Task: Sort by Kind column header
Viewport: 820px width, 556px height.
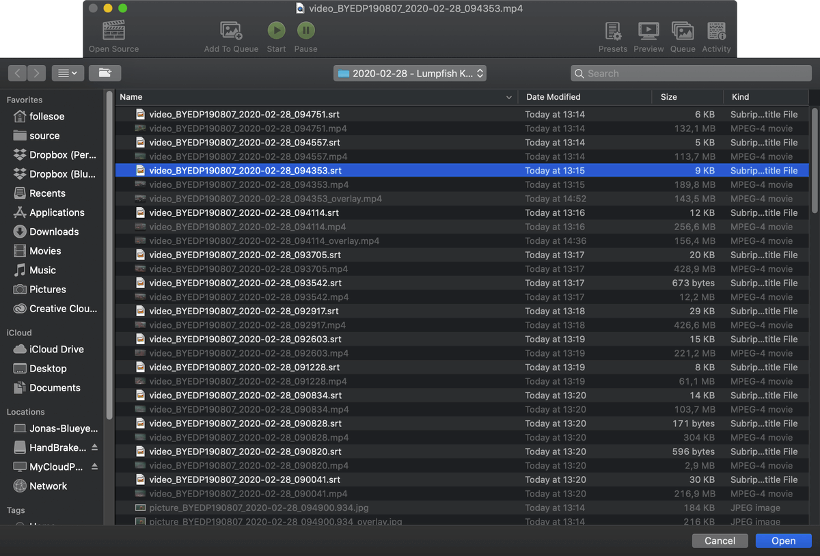Action: coord(766,97)
